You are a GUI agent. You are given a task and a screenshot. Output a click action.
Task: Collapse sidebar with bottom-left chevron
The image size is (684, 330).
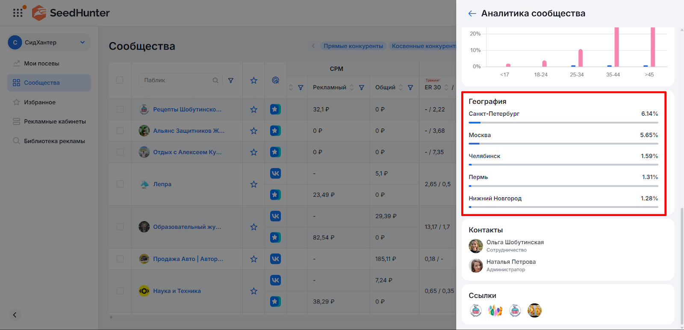click(x=15, y=315)
